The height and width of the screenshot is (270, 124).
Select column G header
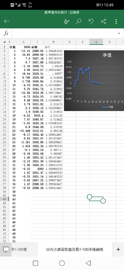(96, 42)
